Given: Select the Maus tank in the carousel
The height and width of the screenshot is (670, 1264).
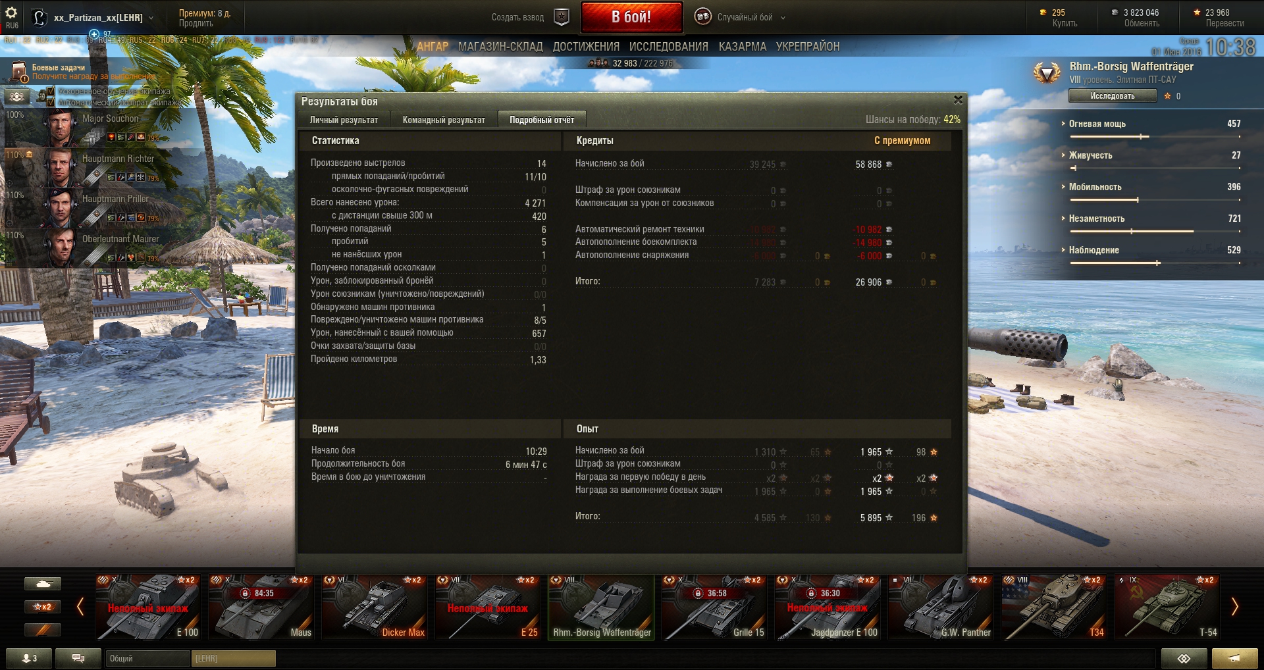Looking at the screenshot, I should tap(261, 607).
